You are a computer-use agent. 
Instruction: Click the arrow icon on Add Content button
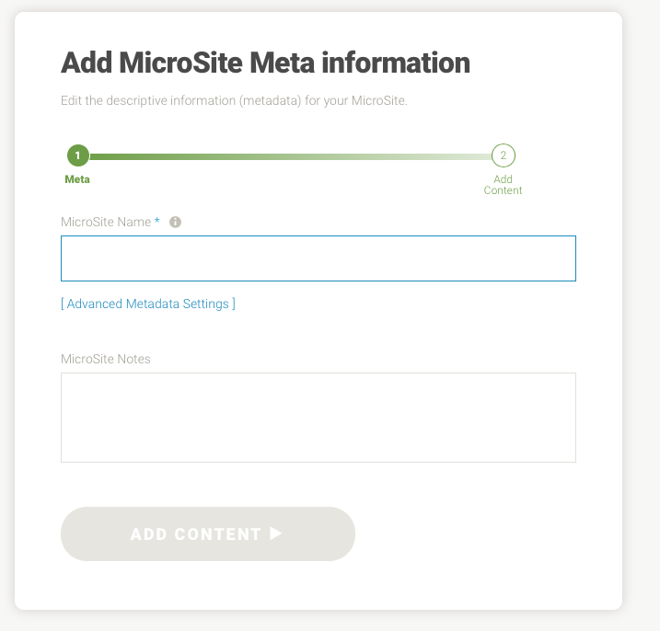276,533
